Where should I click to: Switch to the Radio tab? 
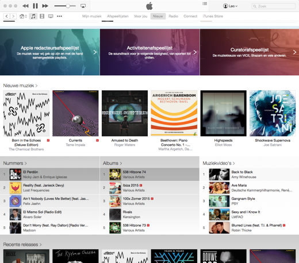(173, 16)
